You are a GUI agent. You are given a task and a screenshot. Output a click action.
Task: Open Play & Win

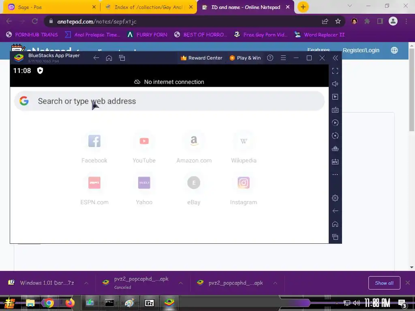[x=245, y=58]
